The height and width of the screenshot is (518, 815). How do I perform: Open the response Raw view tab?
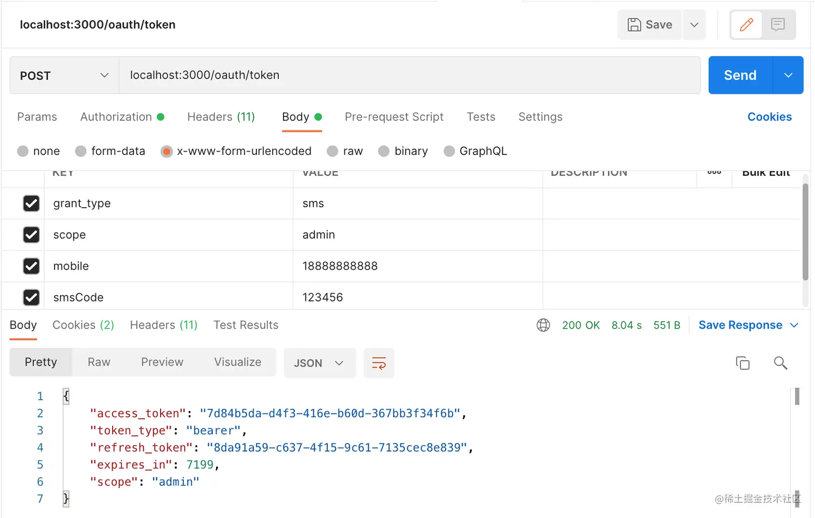point(99,362)
